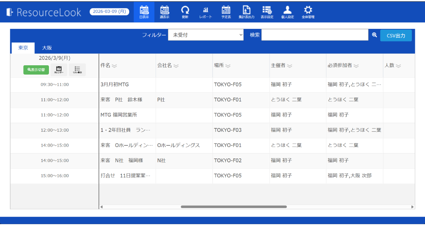
Task: Open the カレンダー calendar picker
Action: coord(59,69)
